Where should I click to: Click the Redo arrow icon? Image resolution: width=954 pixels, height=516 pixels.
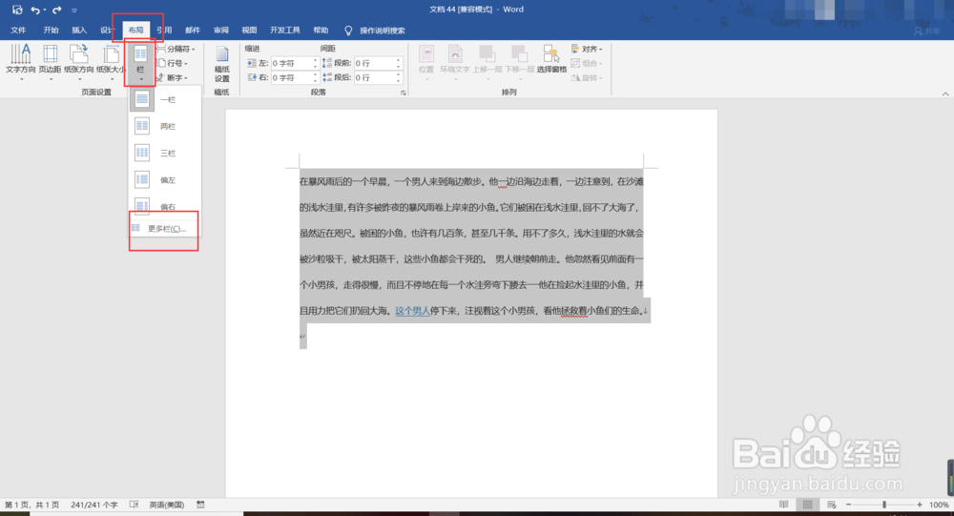(x=56, y=10)
